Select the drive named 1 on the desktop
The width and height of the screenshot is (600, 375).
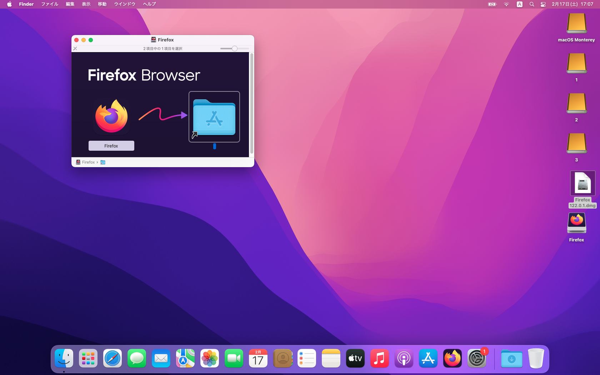[576, 64]
